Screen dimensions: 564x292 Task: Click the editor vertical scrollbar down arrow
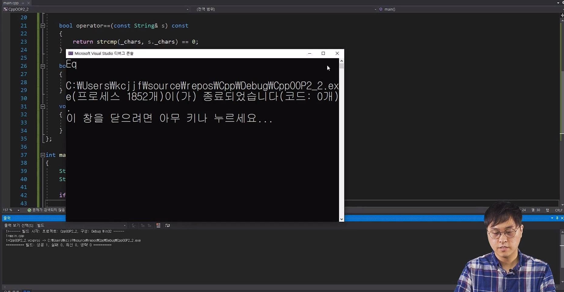coord(562,205)
